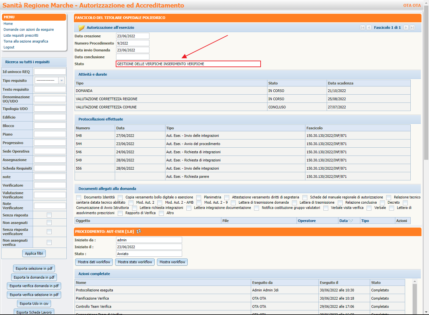
Task: Open the Tipo requisito dropdown
Action: (x=61, y=81)
